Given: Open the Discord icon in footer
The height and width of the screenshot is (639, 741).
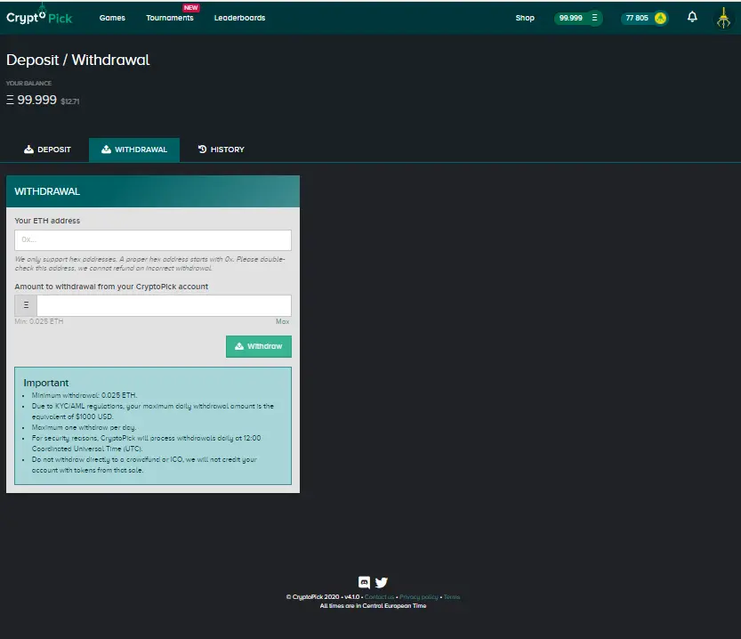Looking at the screenshot, I should click(x=364, y=582).
